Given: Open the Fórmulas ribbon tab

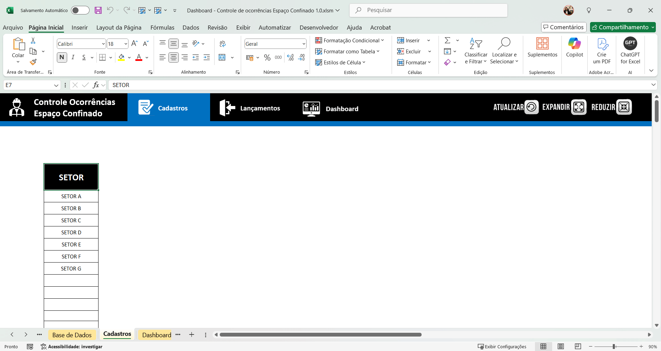Looking at the screenshot, I should (x=162, y=28).
